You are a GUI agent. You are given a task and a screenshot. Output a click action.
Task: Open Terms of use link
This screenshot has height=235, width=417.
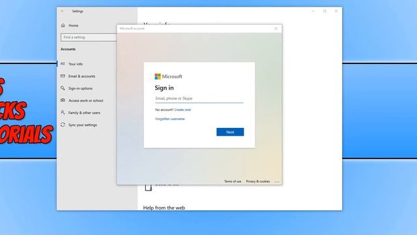[233, 181]
